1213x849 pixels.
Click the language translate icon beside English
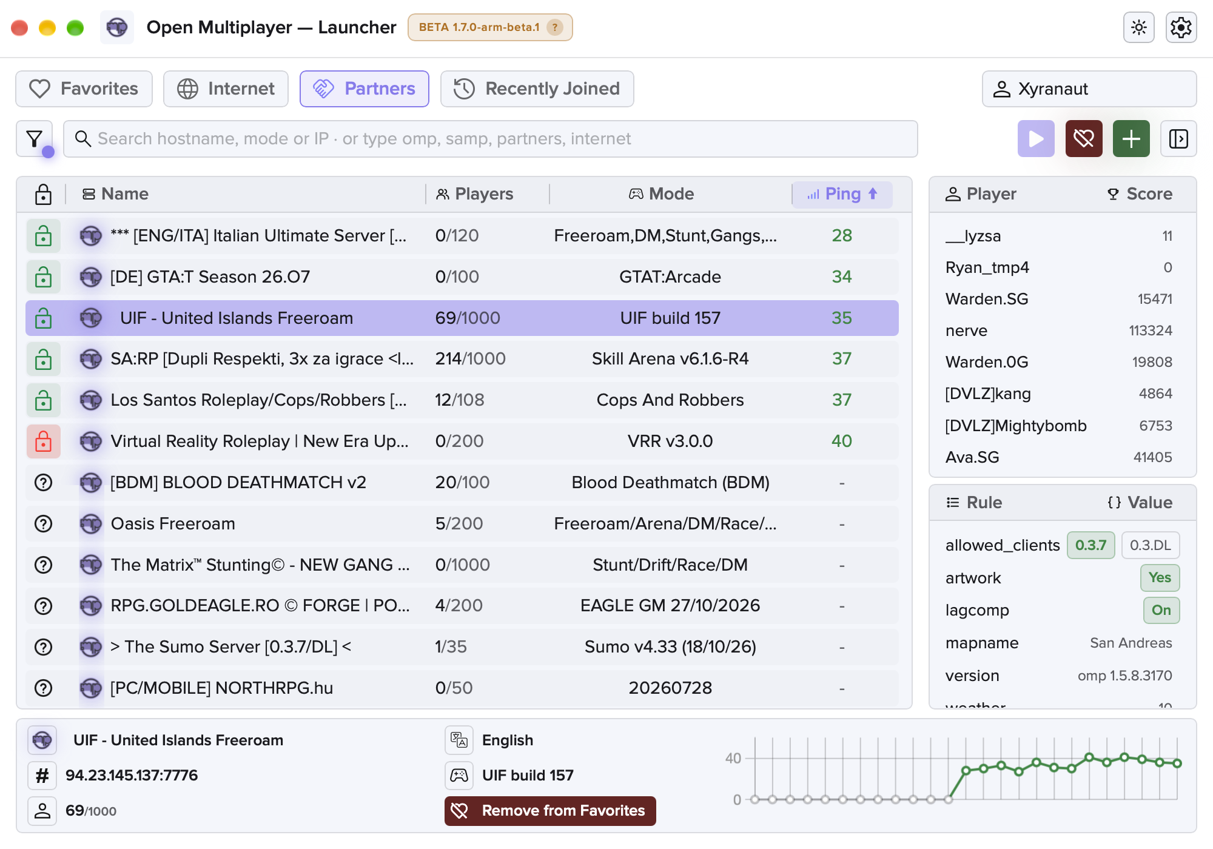pyautogui.click(x=459, y=740)
